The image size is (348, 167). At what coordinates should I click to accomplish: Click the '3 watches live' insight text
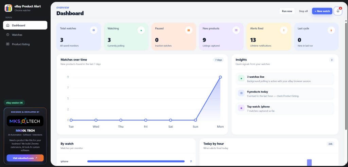pyautogui.click(x=256, y=77)
